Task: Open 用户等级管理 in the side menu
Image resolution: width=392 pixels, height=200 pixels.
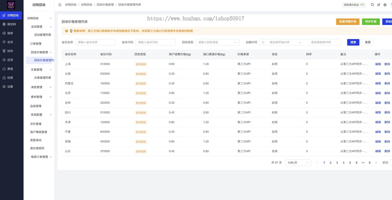Action: tap(39, 132)
